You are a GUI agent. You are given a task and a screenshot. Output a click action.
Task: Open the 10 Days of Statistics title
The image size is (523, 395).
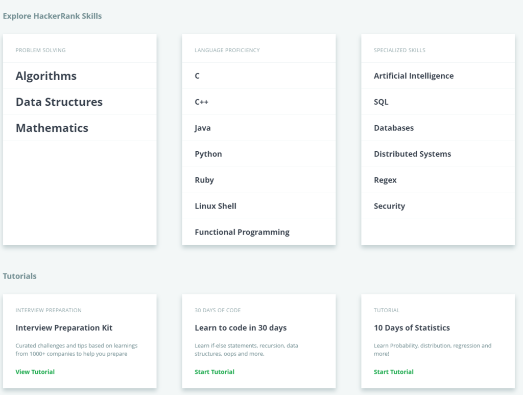[412, 328]
